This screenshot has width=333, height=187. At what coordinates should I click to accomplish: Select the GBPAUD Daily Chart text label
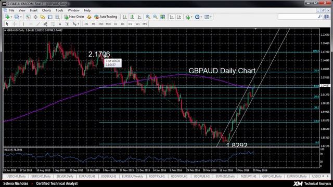(x=222, y=71)
